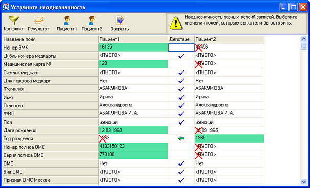Select Пациент2 empty Серия полиса ОМС value
Screen dimensions: 310x188
tap(229, 155)
